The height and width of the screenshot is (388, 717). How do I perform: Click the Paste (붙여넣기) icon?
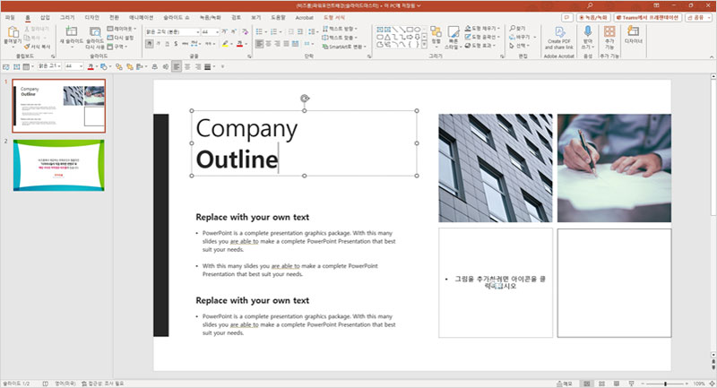(x=12, y=32)
